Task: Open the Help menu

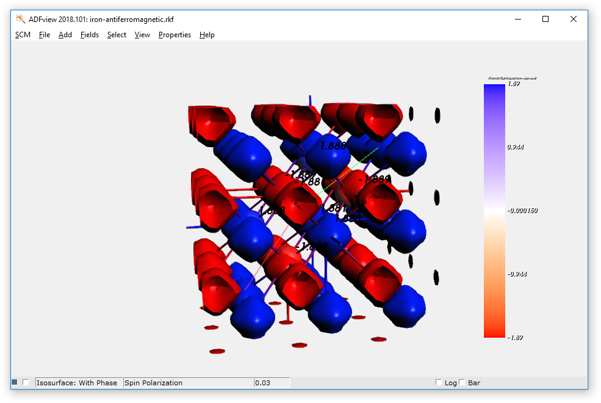Action: [x=207, y=35]
